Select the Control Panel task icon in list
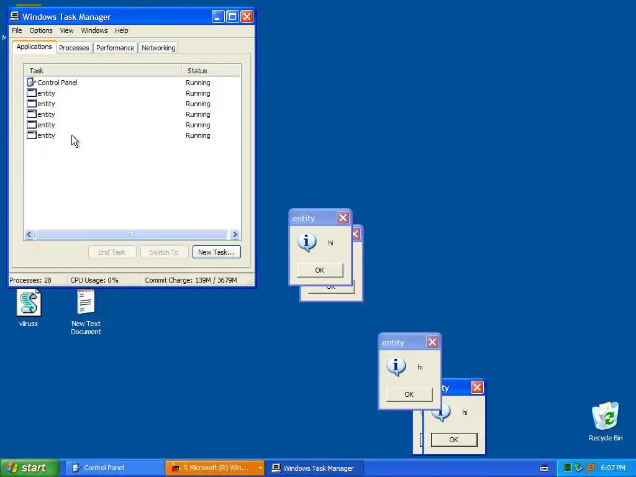 [31, 83]
